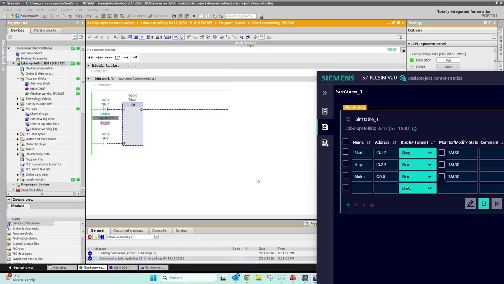Viewport: 504px width, 284px height.
Task: Click the info filter icon in messages
Action: coord(102,237)
